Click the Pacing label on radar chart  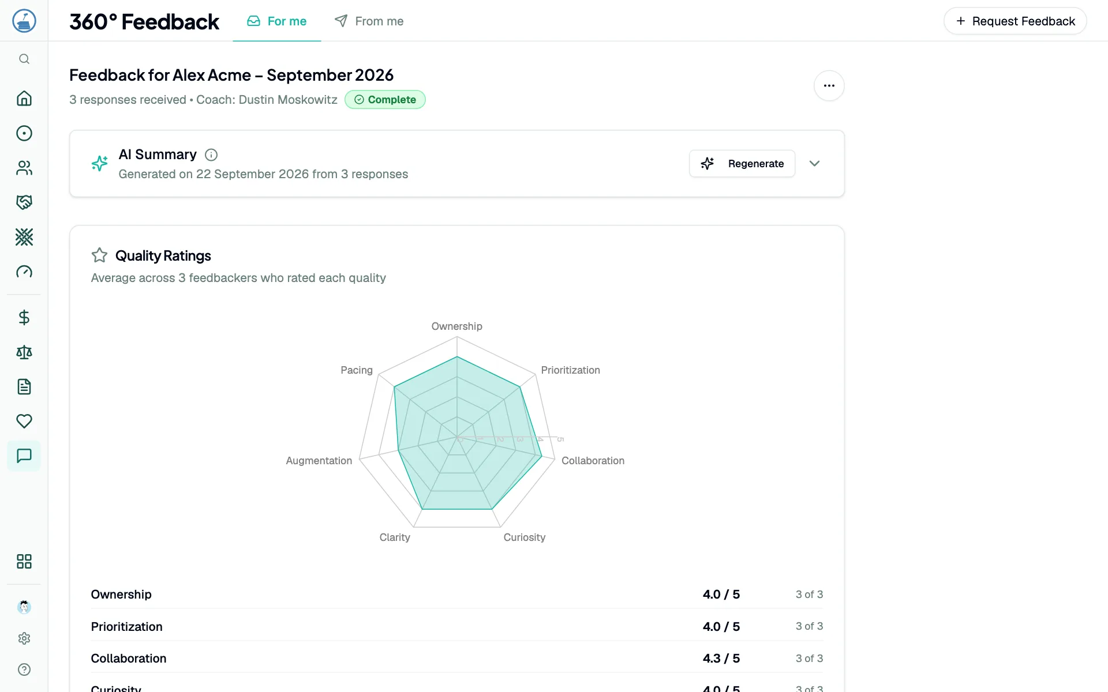click(357, 370)
